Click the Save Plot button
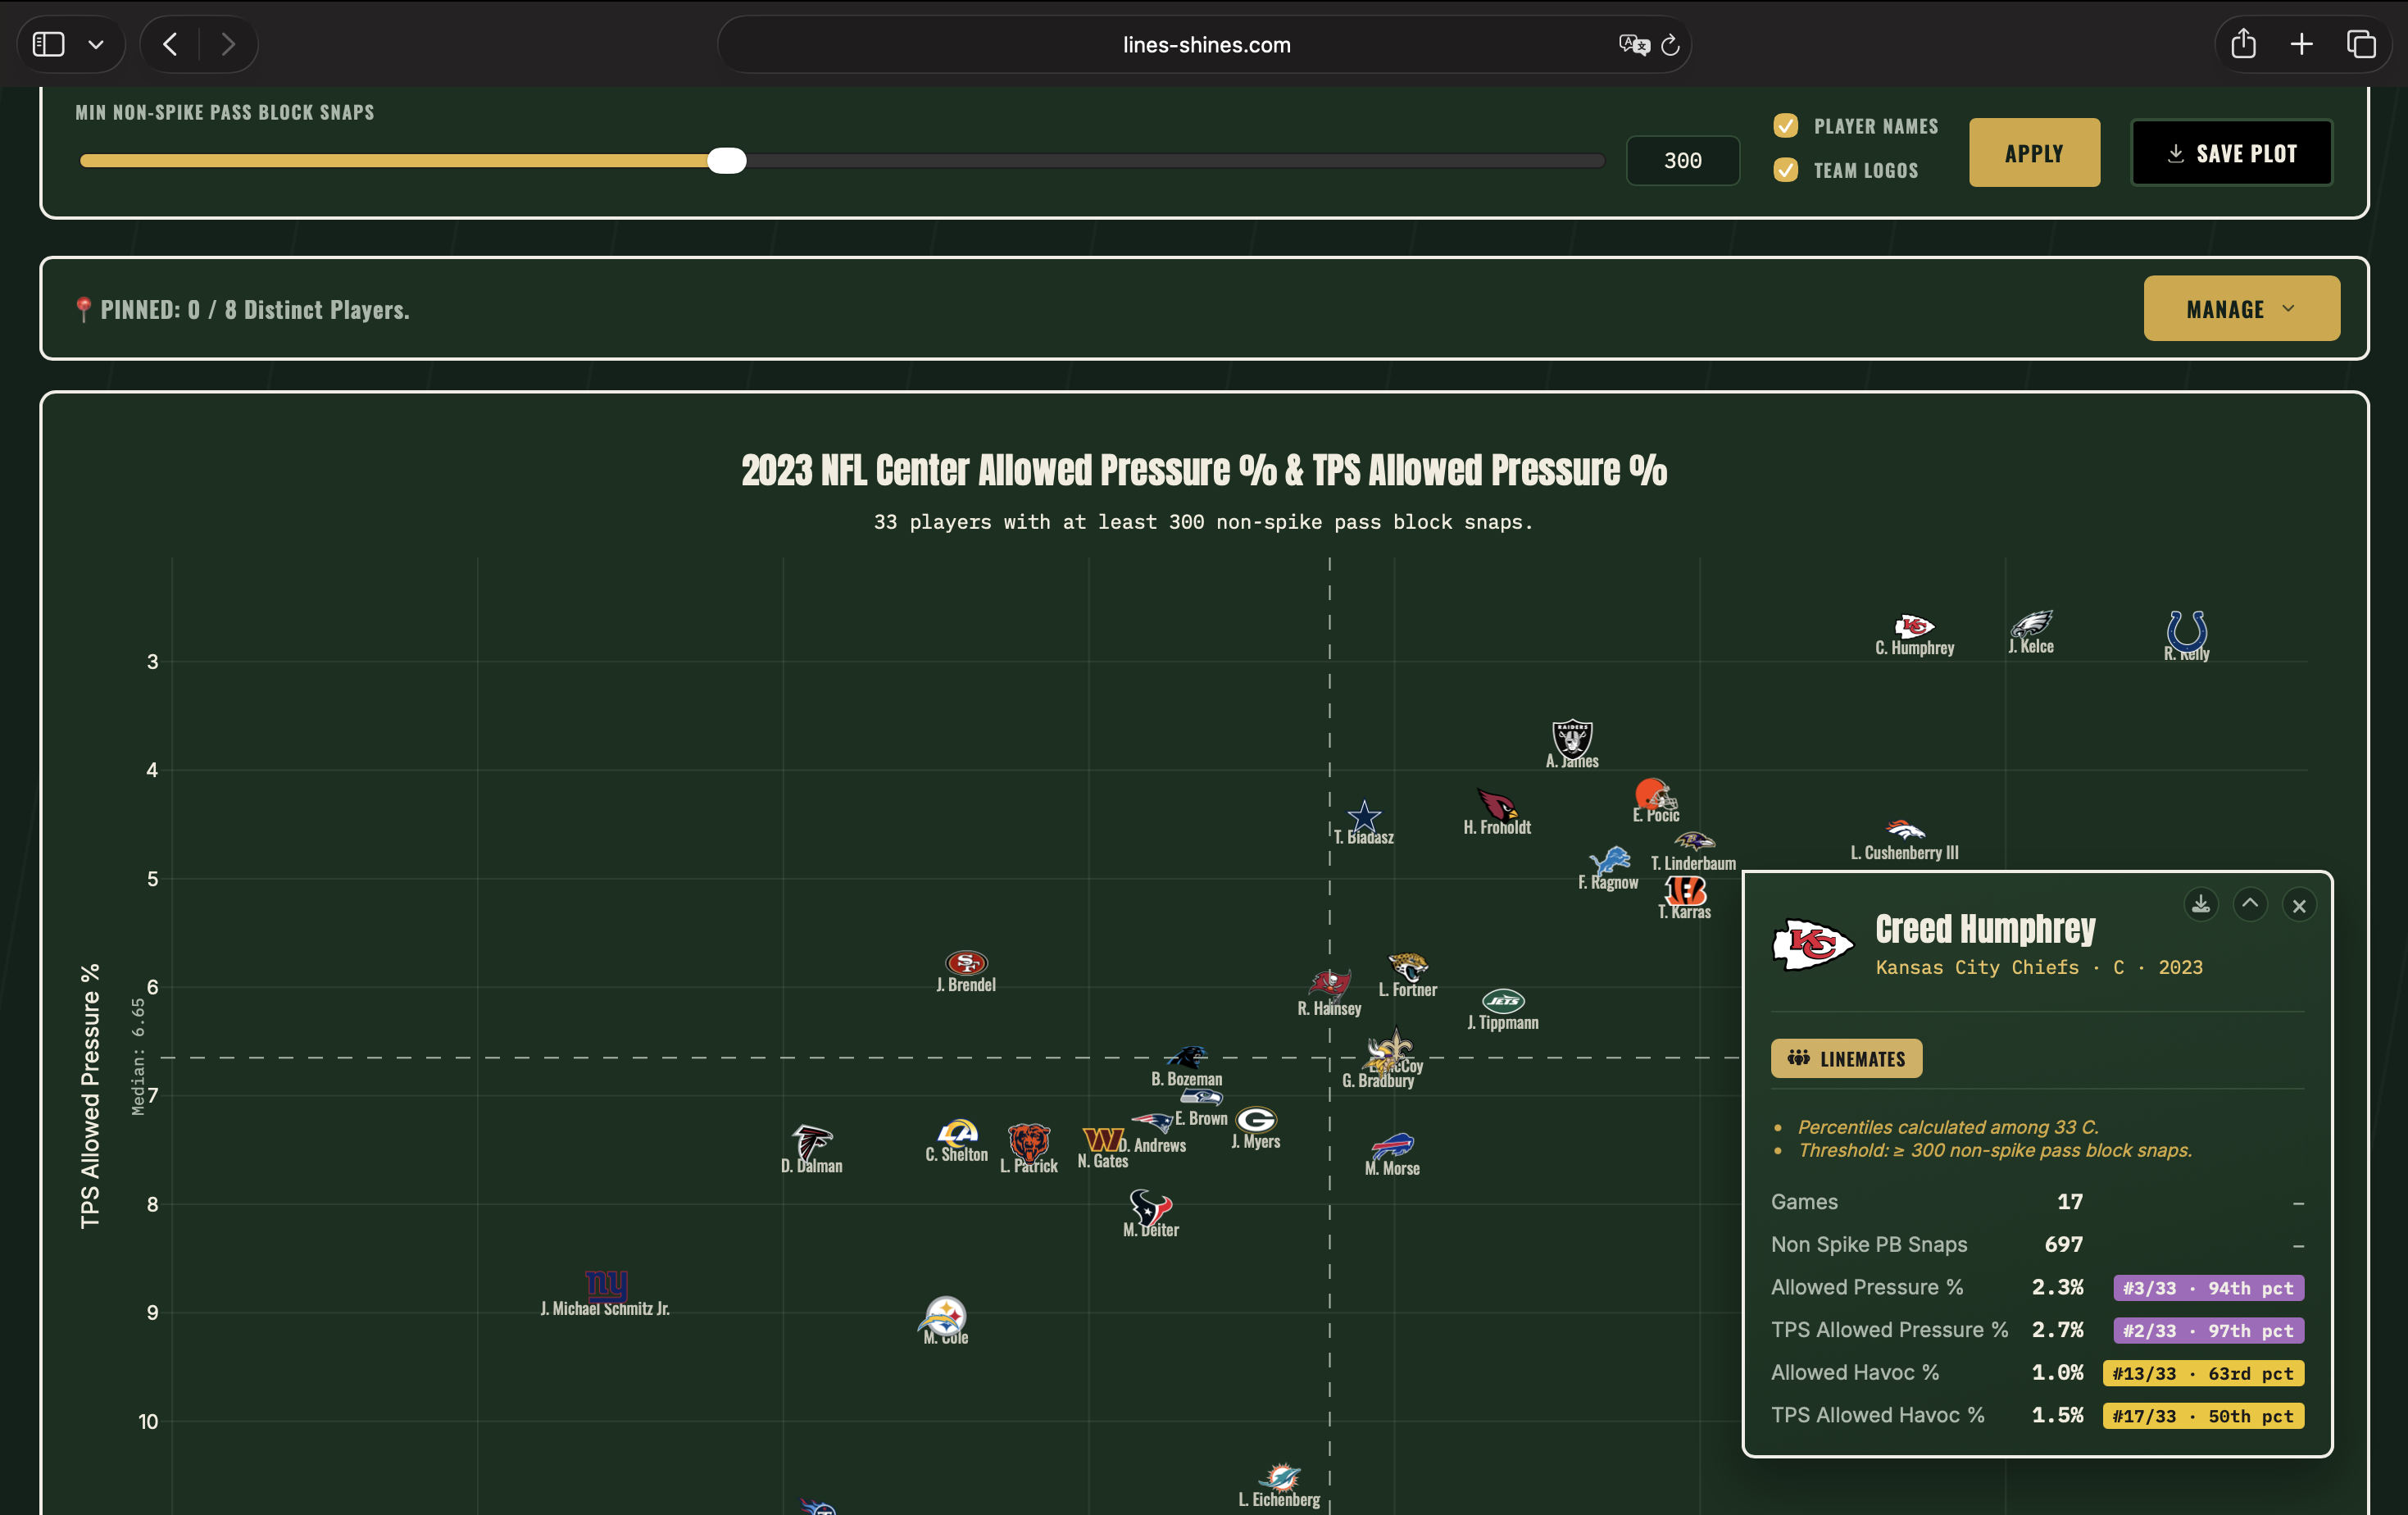This screenshot has height=1515, width=2408. [x=2231, y=152]
